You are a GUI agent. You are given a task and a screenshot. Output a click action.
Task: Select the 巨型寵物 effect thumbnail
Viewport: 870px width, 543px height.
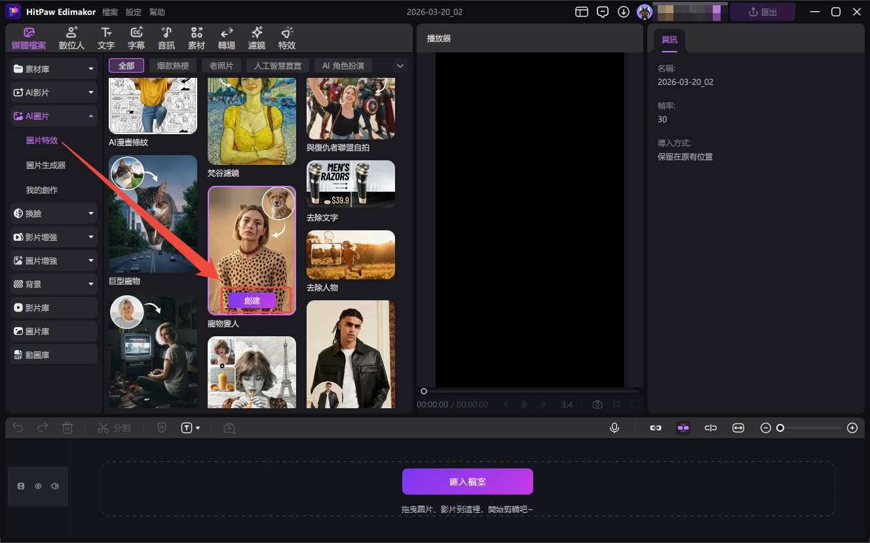coord(153,213)
